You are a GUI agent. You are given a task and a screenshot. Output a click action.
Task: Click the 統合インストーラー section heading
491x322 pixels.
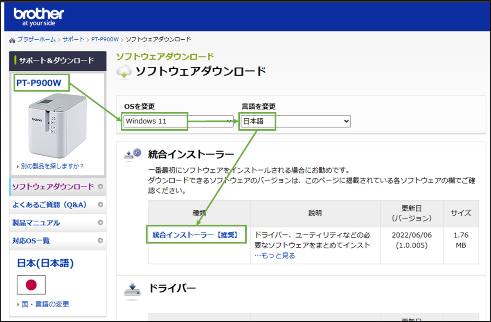point(191,154)
